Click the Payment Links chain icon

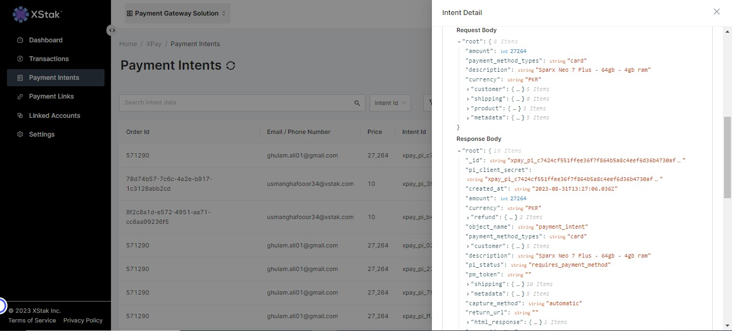(x=20, y=96)
